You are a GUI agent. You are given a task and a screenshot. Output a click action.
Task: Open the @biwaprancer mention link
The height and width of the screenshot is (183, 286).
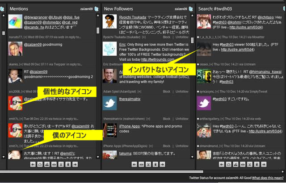pos(36,17)
